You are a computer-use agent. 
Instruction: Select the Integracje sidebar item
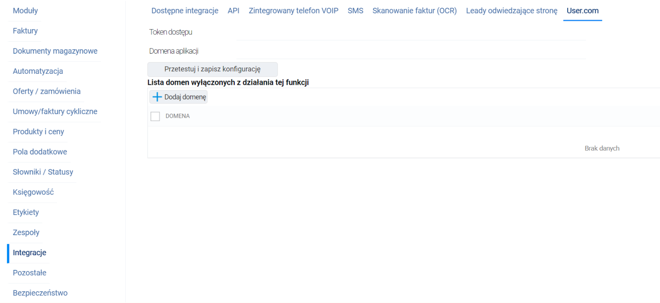click(29, 253)
